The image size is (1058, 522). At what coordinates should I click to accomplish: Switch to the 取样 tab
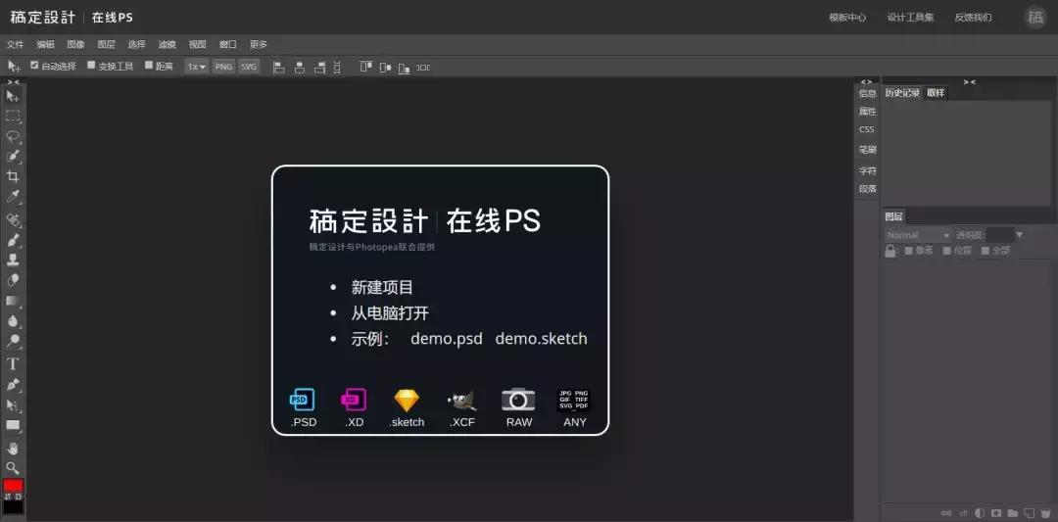936,93
